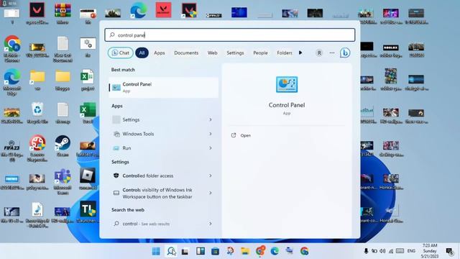Open the Recycle Bin on the desktop
The width and height of the screenshot is (460, 259).
37,113
